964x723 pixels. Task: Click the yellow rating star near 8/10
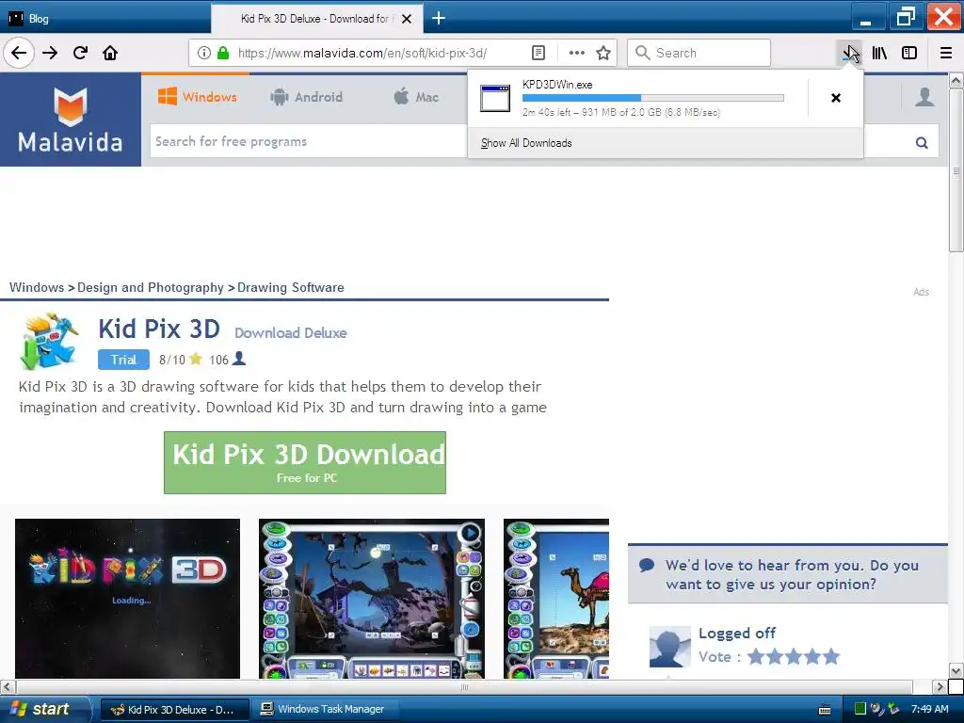pos(196,359)
